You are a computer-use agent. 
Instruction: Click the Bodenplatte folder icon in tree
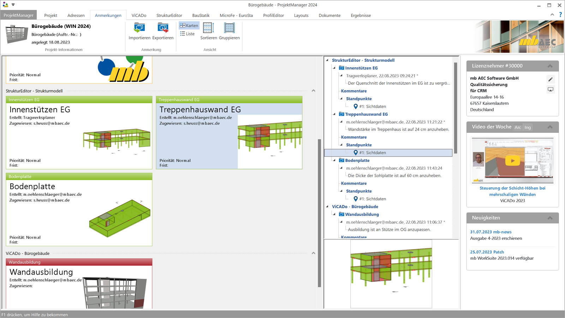[341, 160]
